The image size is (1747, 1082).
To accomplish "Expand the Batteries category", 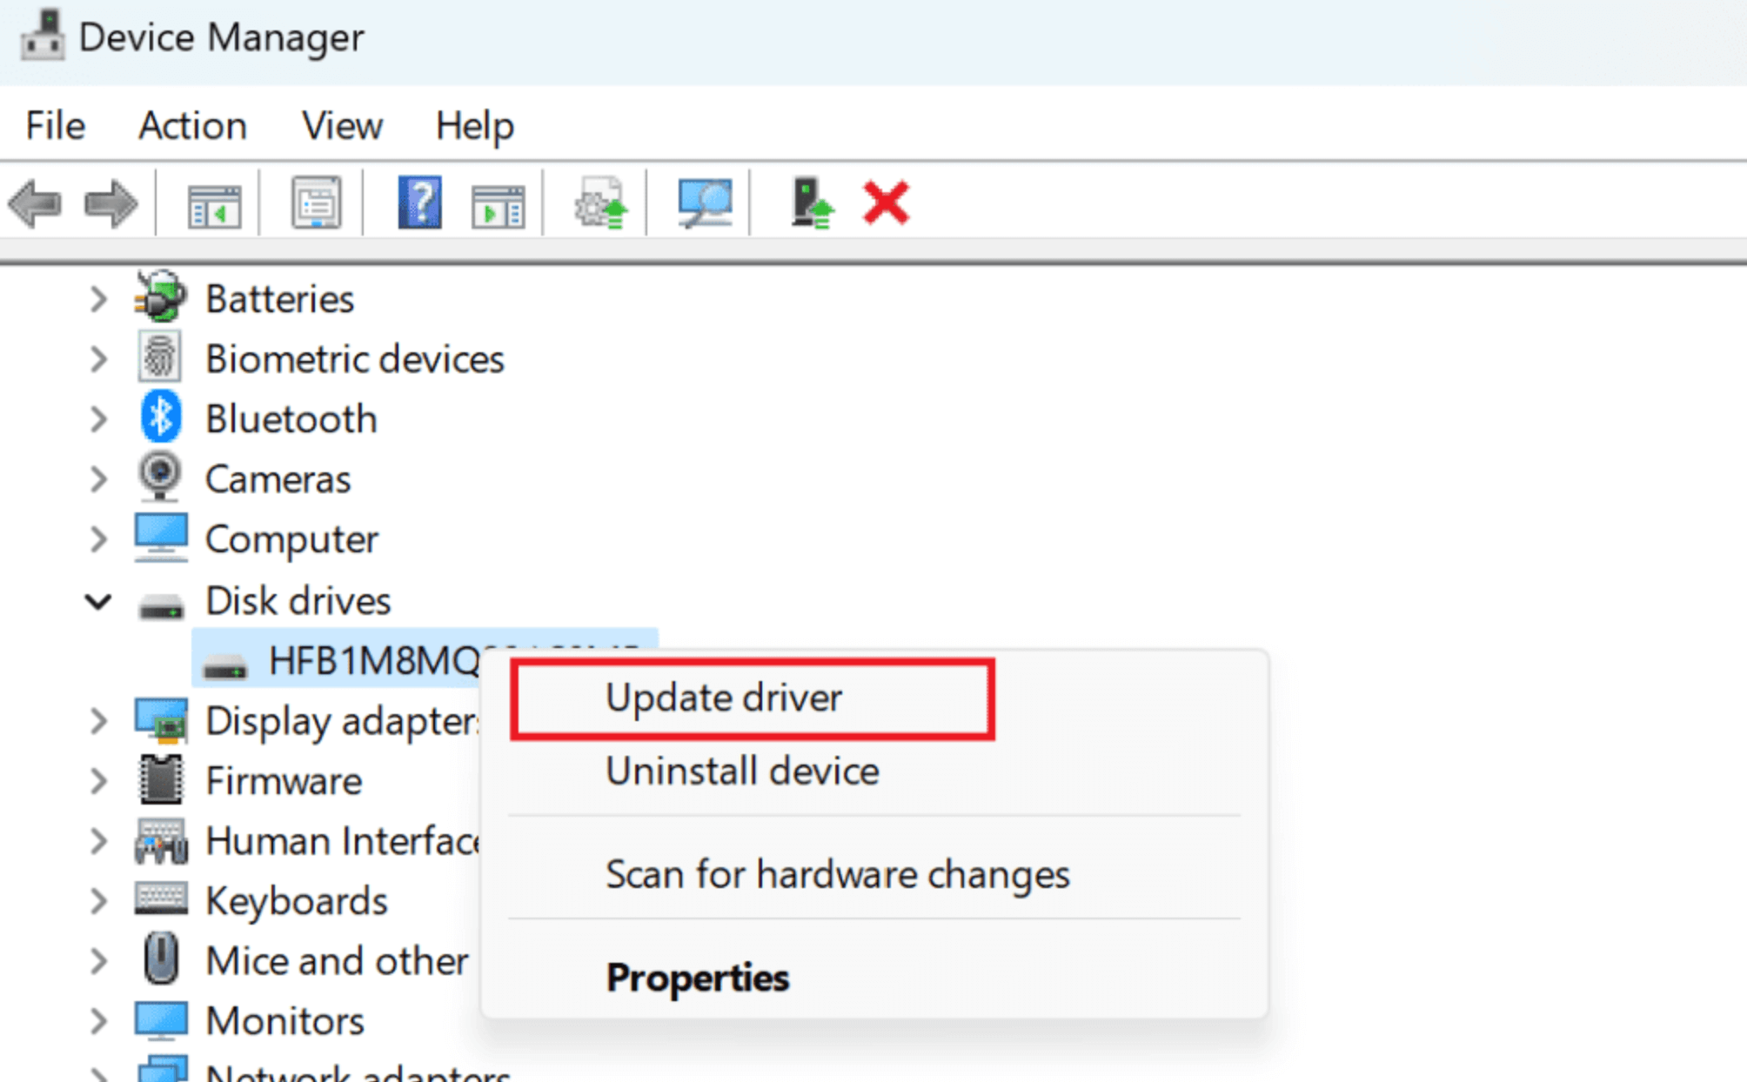I will coord(97,298).
